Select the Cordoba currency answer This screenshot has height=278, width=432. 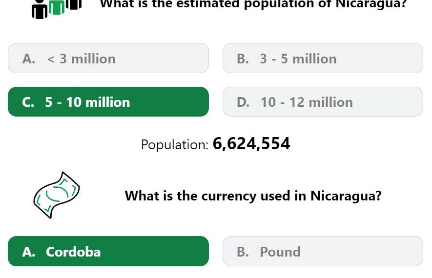108,251
